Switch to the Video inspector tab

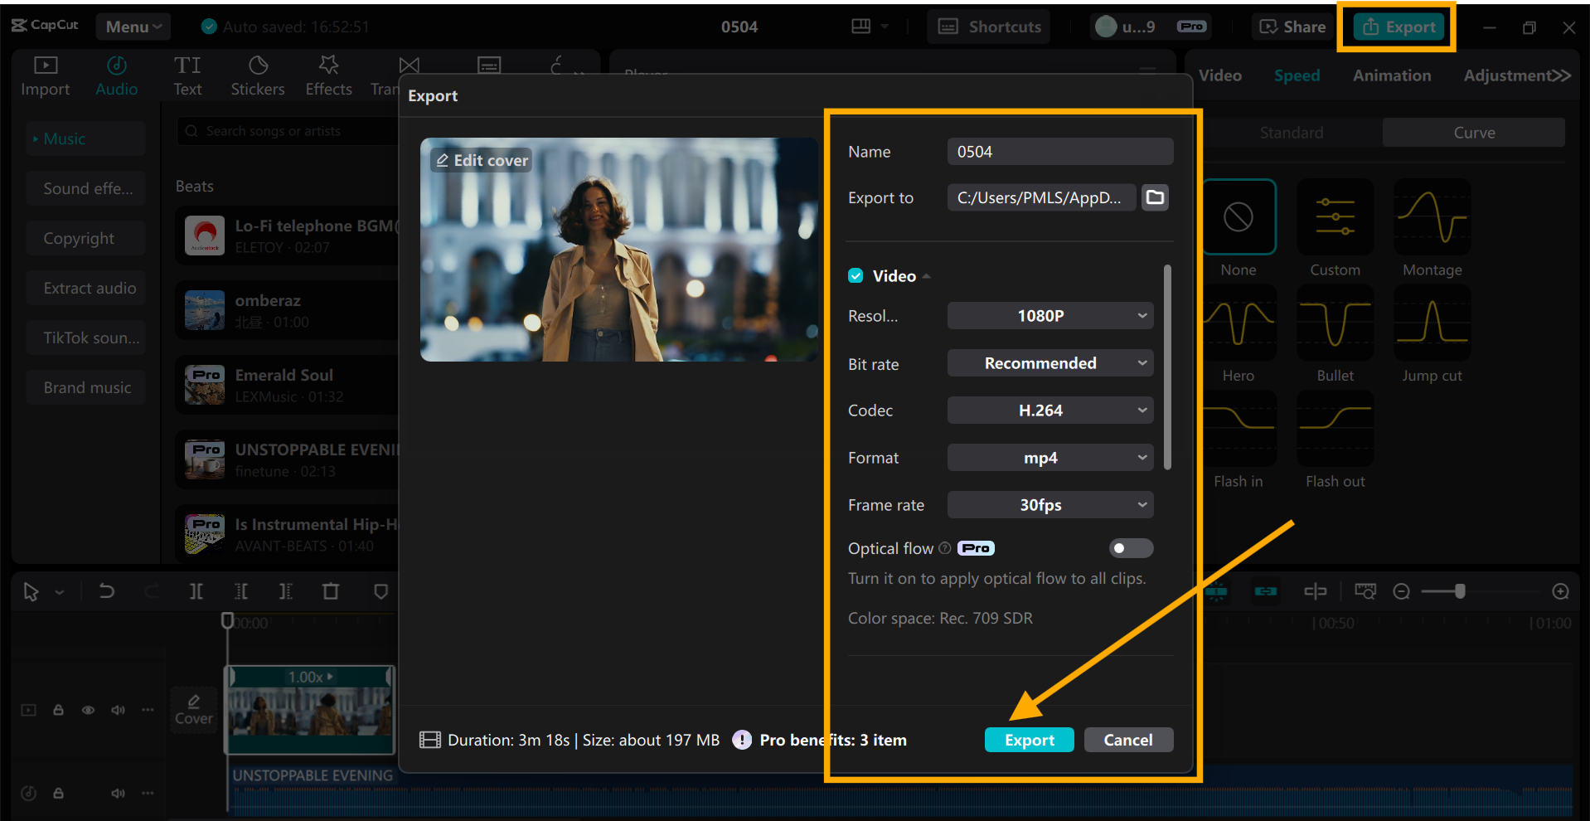(x=1219, y=75)
